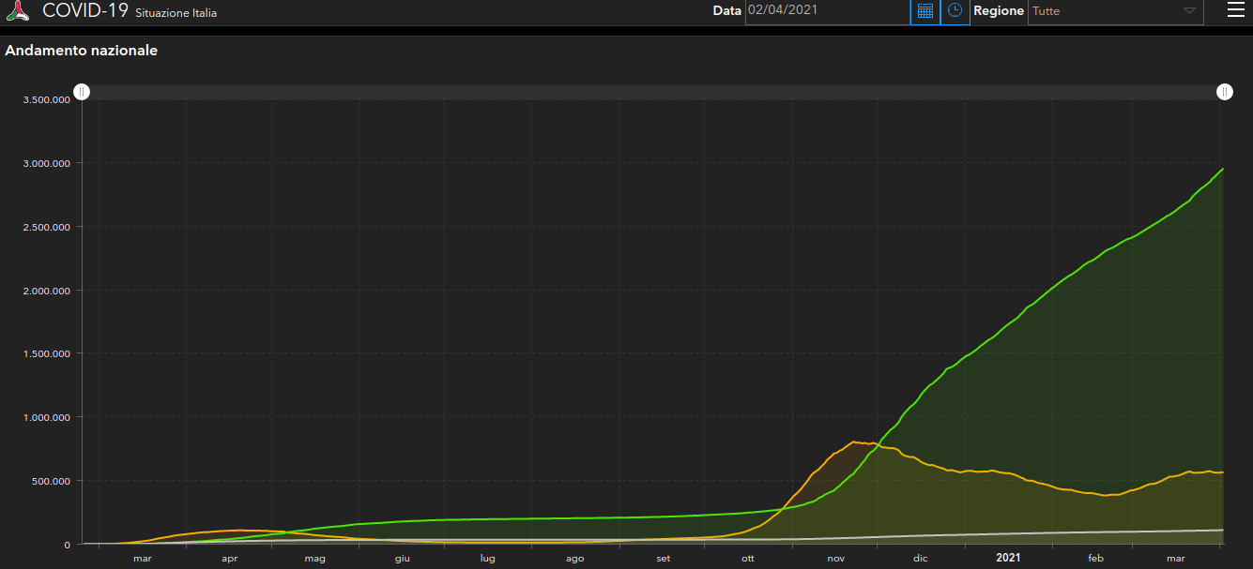Click the COVID-19 title text
The image size is (1253, 569).
(x=85, y=11)
